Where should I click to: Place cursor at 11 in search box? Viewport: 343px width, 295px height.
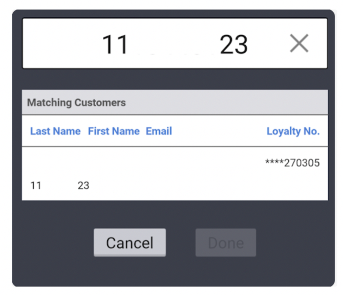[115, 45]
